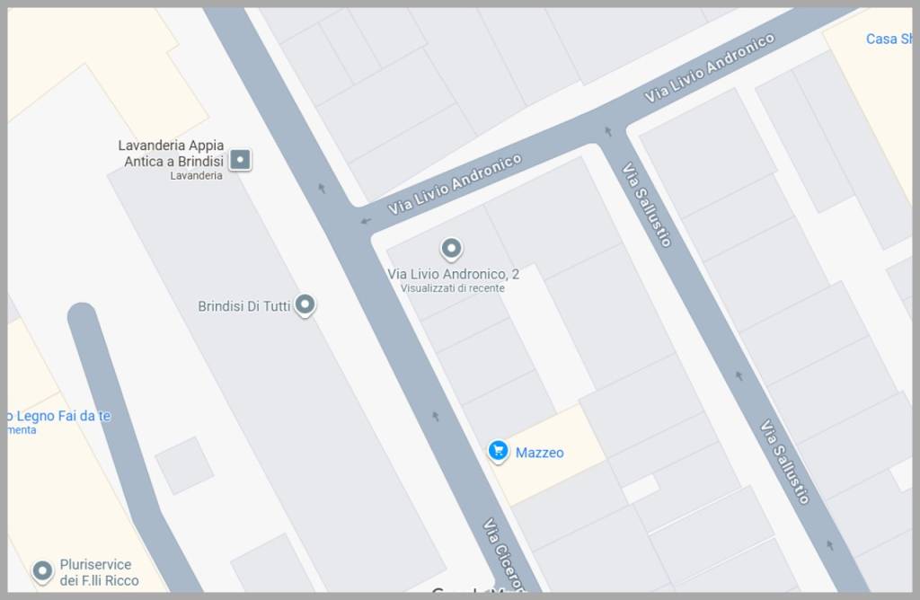Select the Brindisi Di Tutti pin icon
Viewport: 920px width, 600px height.
point(305,305)
